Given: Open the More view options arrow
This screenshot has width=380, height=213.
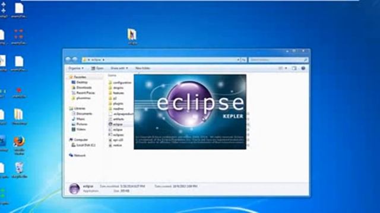Looking at the screenshot, I should point(286,69).
